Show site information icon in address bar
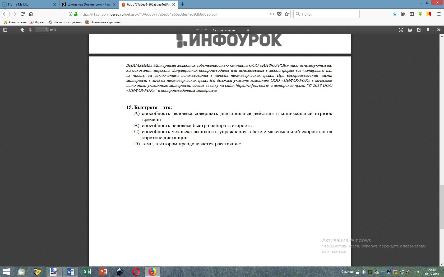 [71, 14]
